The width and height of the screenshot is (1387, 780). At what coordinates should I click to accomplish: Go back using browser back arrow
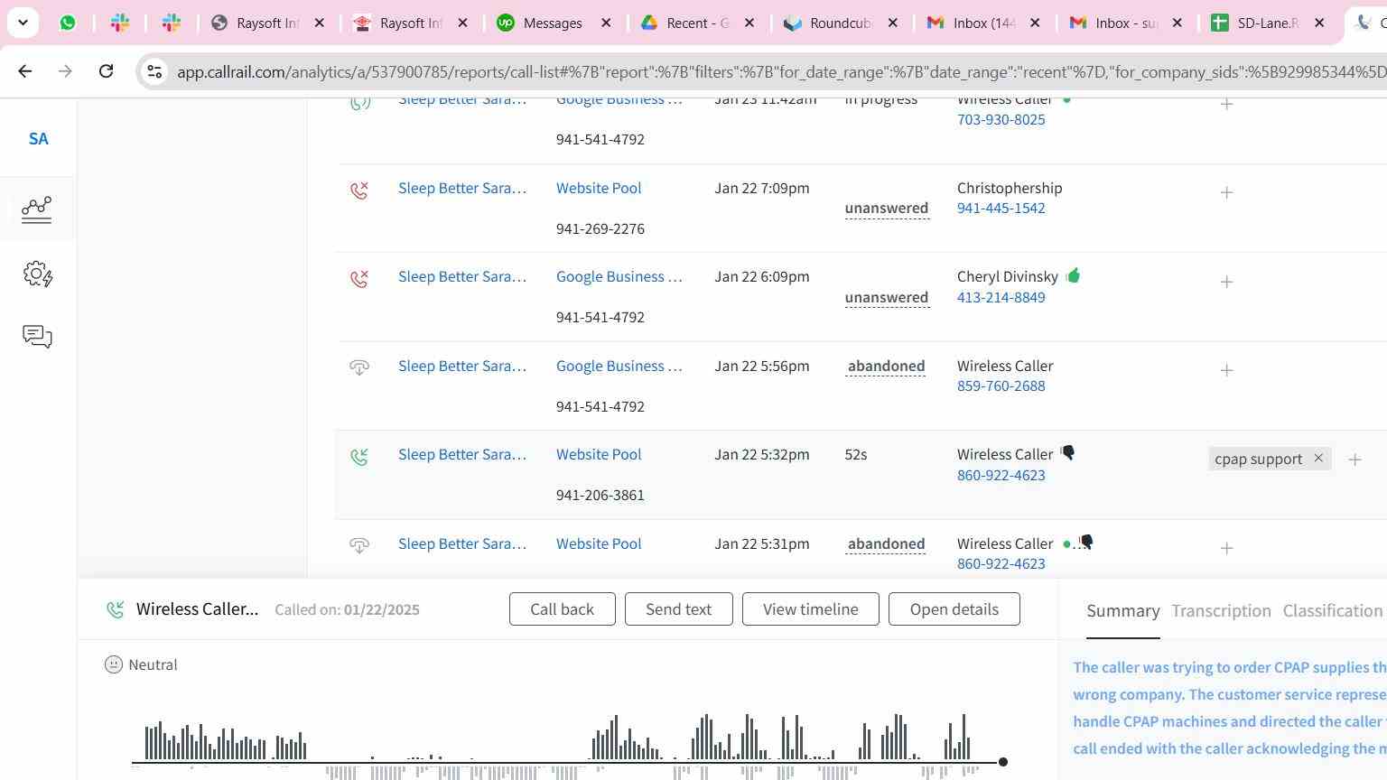24,71
